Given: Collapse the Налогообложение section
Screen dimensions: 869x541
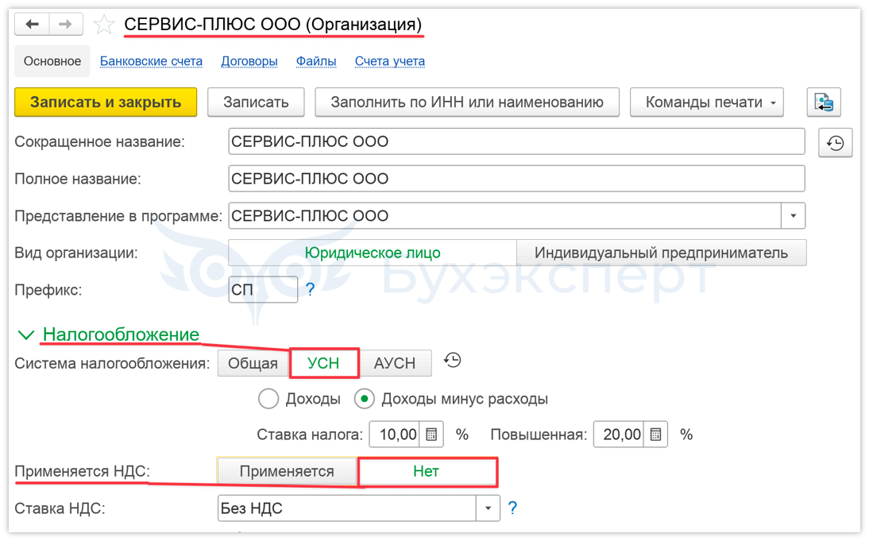Looking at the screenshot, I should point(25,334).
